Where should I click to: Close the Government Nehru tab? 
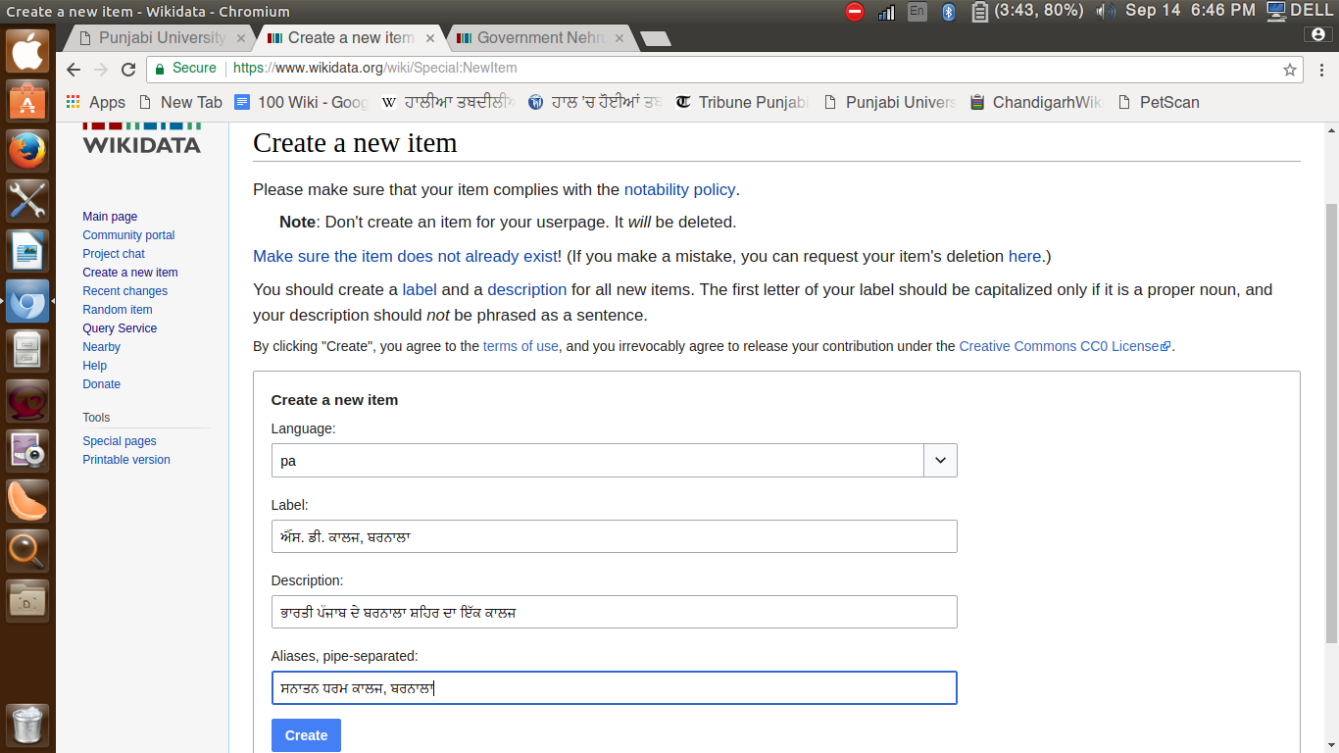[620, 38]
